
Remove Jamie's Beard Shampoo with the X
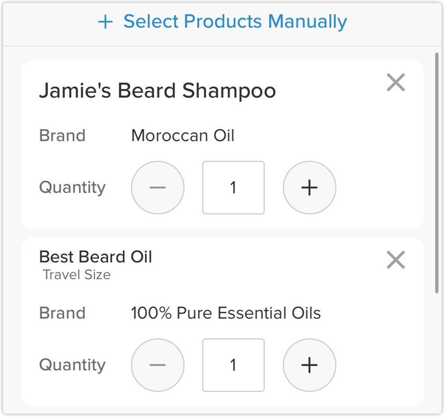click(x=396, y=82)
